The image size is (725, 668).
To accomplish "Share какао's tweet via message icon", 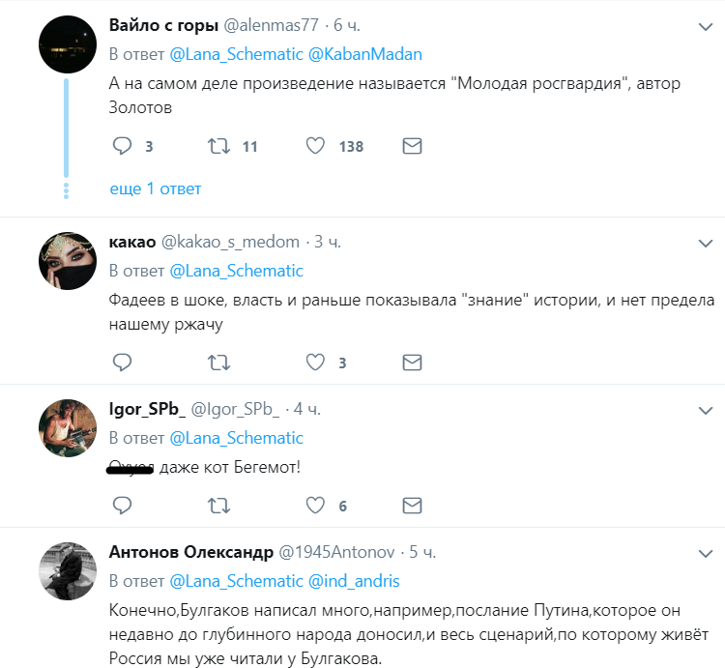I will coord(412,363).
